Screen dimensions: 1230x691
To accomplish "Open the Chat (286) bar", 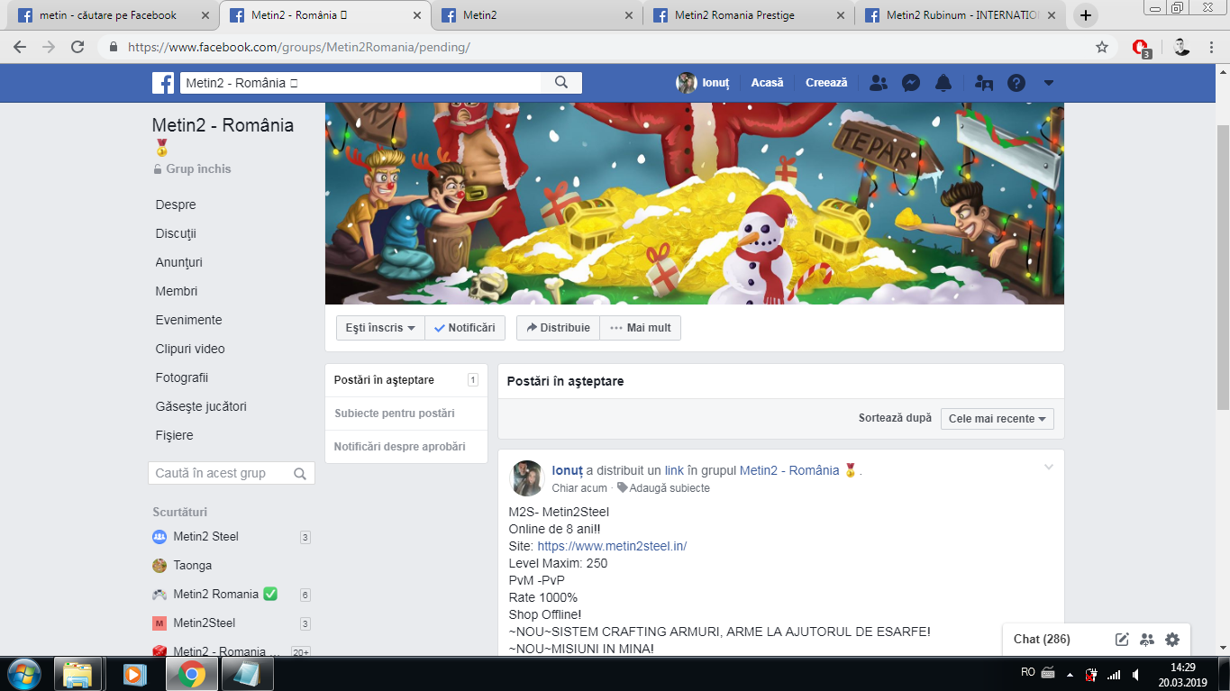I will pyautogui.click(x=1042, y=639).
